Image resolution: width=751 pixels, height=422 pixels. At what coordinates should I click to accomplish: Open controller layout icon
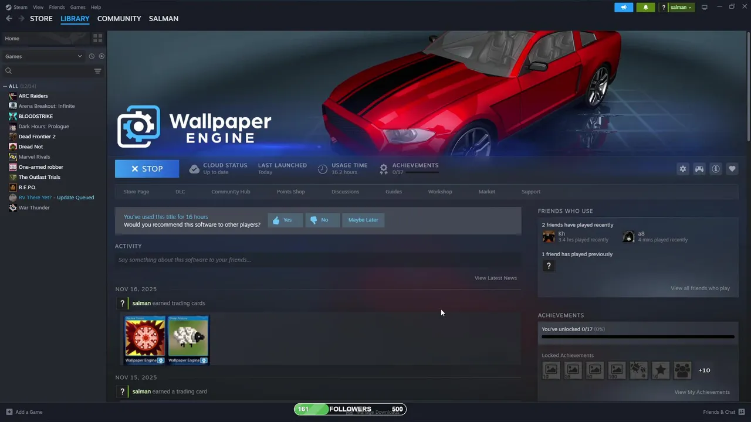click(x=699, y=169)
